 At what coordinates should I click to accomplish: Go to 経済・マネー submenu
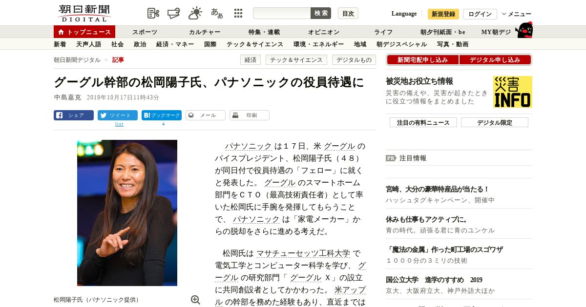(175, 44)
